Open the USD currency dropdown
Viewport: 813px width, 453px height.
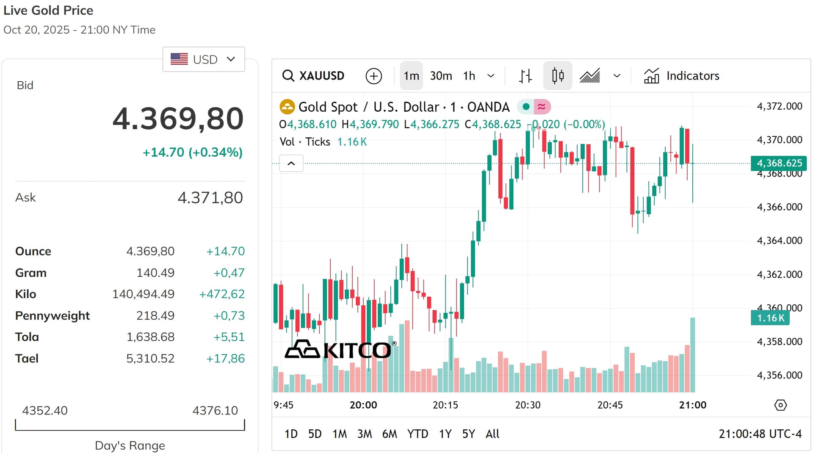point(204,59)
